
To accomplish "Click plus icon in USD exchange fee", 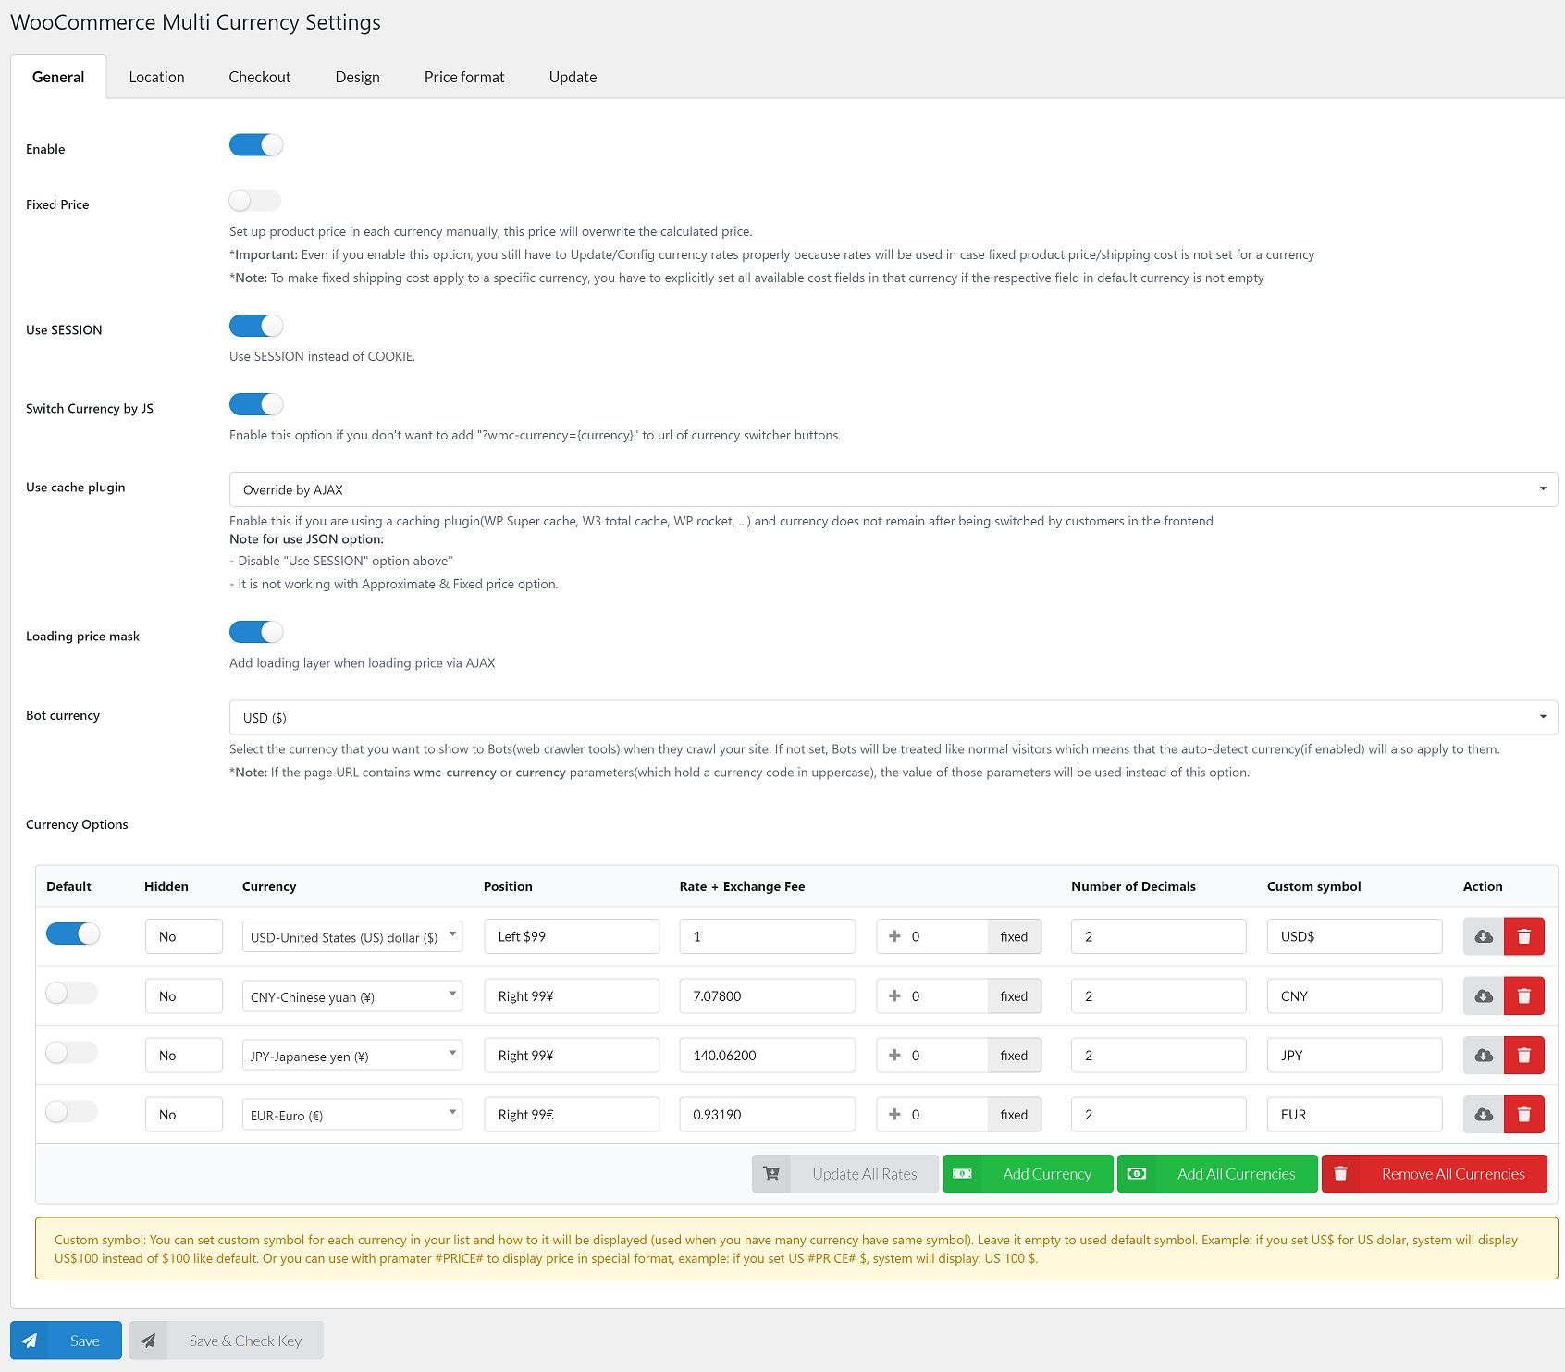I will click(x=894, y=936).
